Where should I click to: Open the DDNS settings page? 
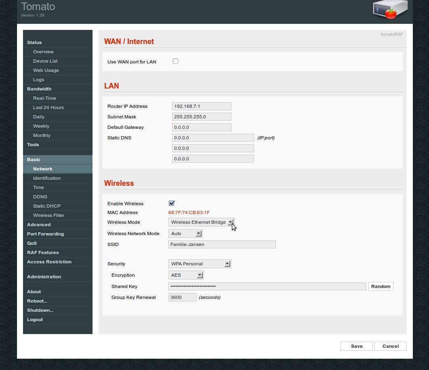[x=40, y=196]
